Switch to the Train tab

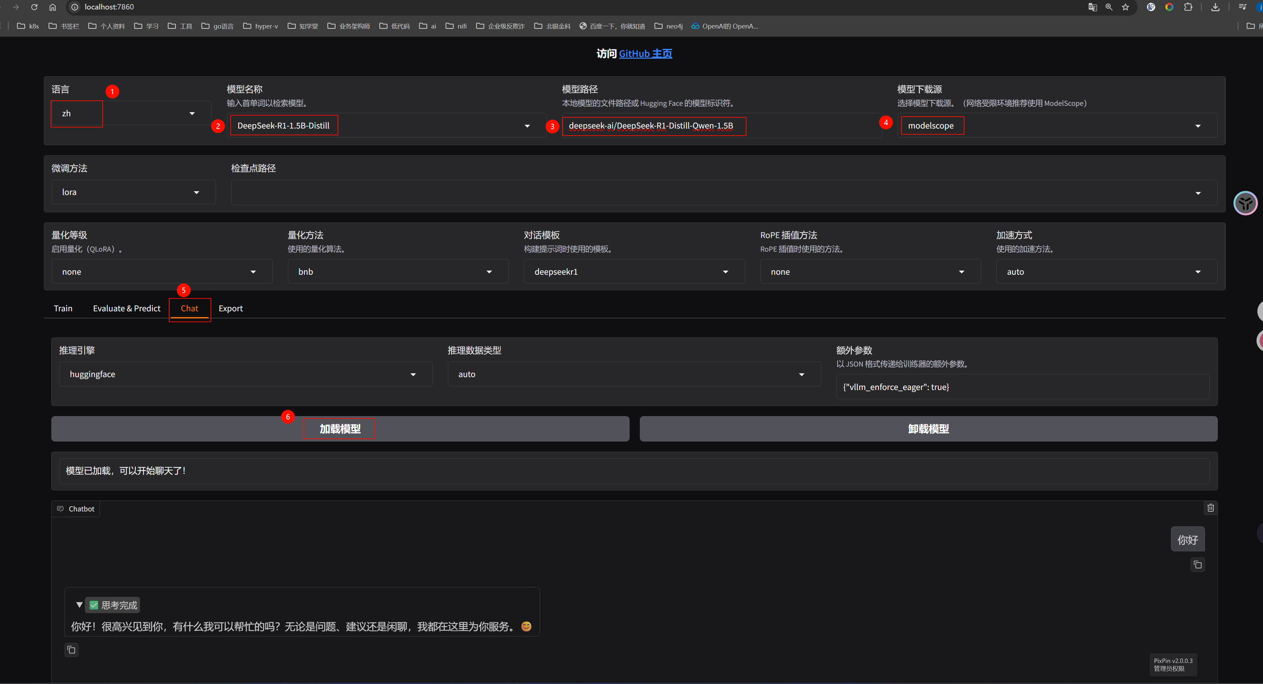click(63, 309)
